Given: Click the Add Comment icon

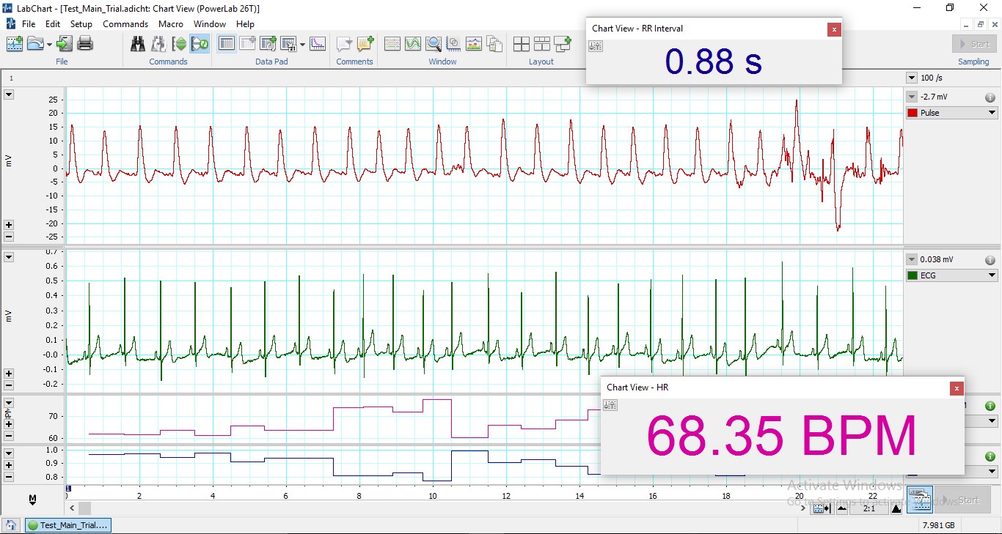Looking at the screenshot, I should tap(365, 44).
